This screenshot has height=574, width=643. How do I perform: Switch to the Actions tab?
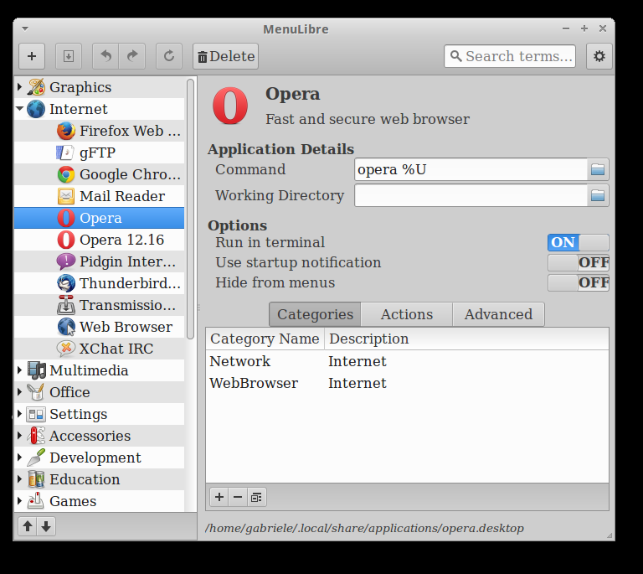(407, 314)
